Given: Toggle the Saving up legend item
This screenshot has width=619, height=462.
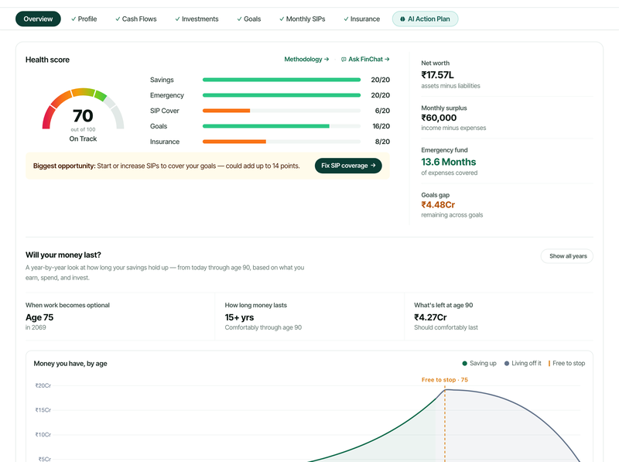Looking at the screenshot, I should tap(479, 363).
